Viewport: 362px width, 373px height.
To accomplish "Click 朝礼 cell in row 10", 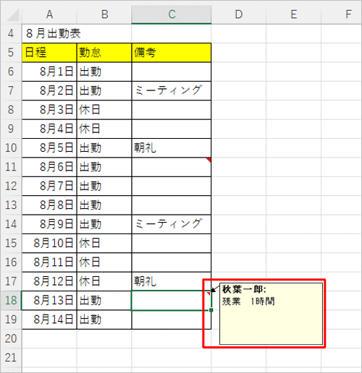I will click(x=172, y=147).
